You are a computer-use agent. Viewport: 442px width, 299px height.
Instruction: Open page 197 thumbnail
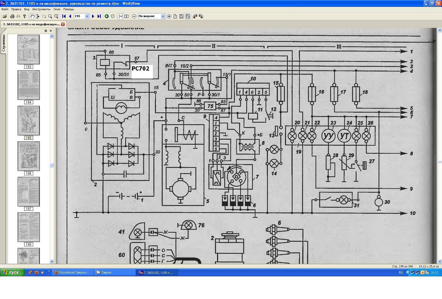(29, 192)
